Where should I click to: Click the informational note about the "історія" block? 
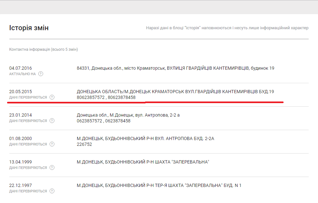point(227,28)
